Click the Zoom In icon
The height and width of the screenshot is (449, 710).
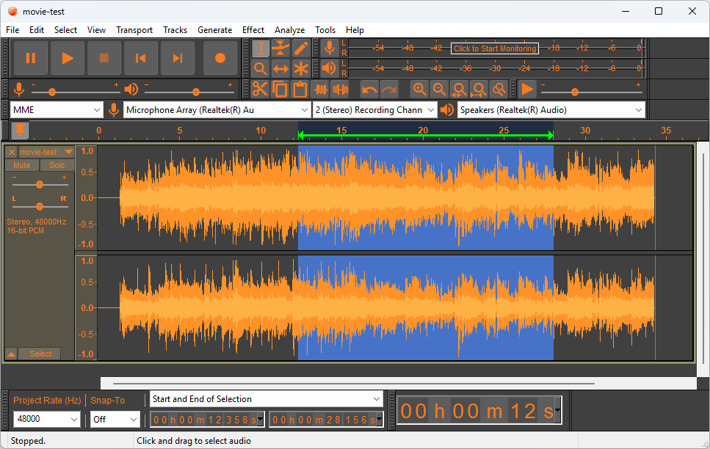(420, 90)
